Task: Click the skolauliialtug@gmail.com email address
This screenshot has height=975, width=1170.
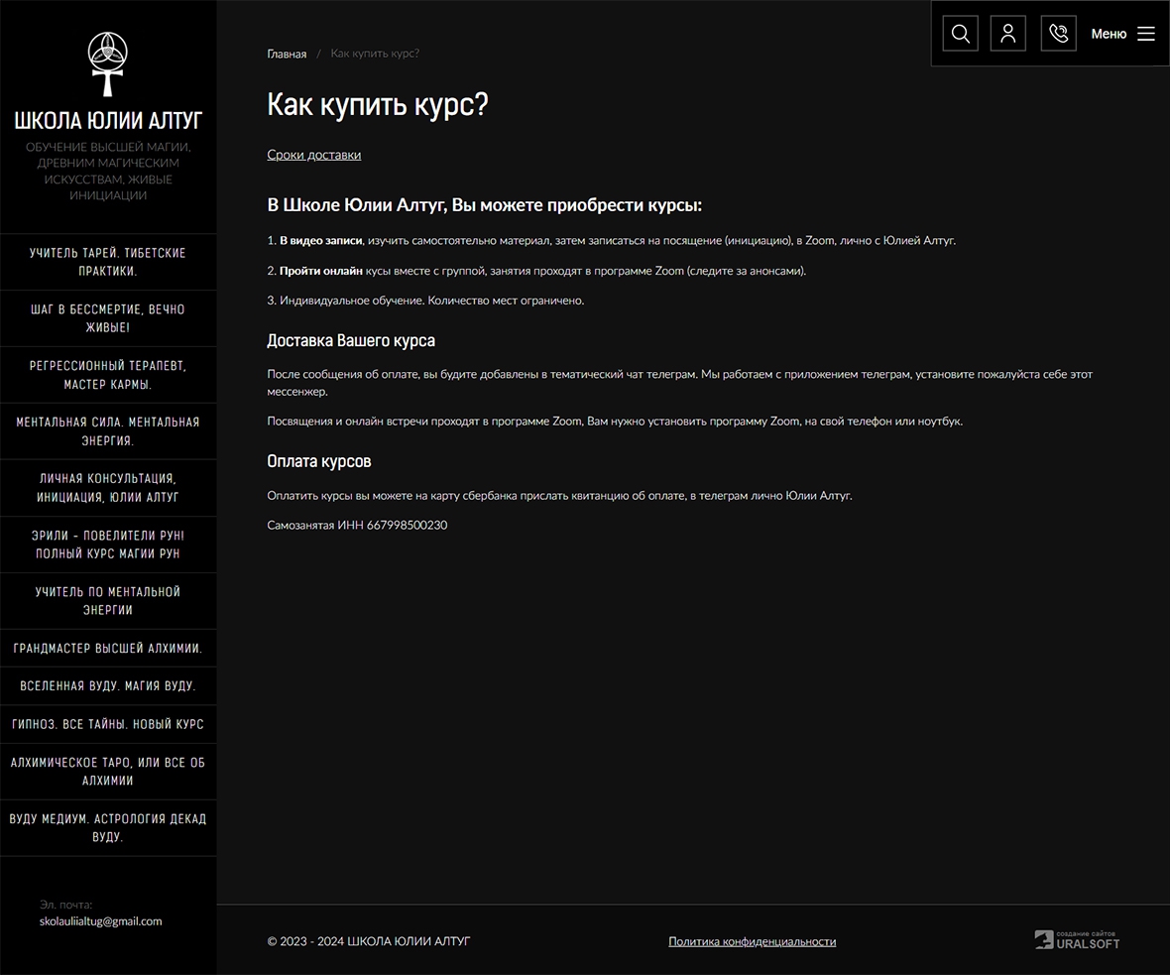Action: pos(100,920)
